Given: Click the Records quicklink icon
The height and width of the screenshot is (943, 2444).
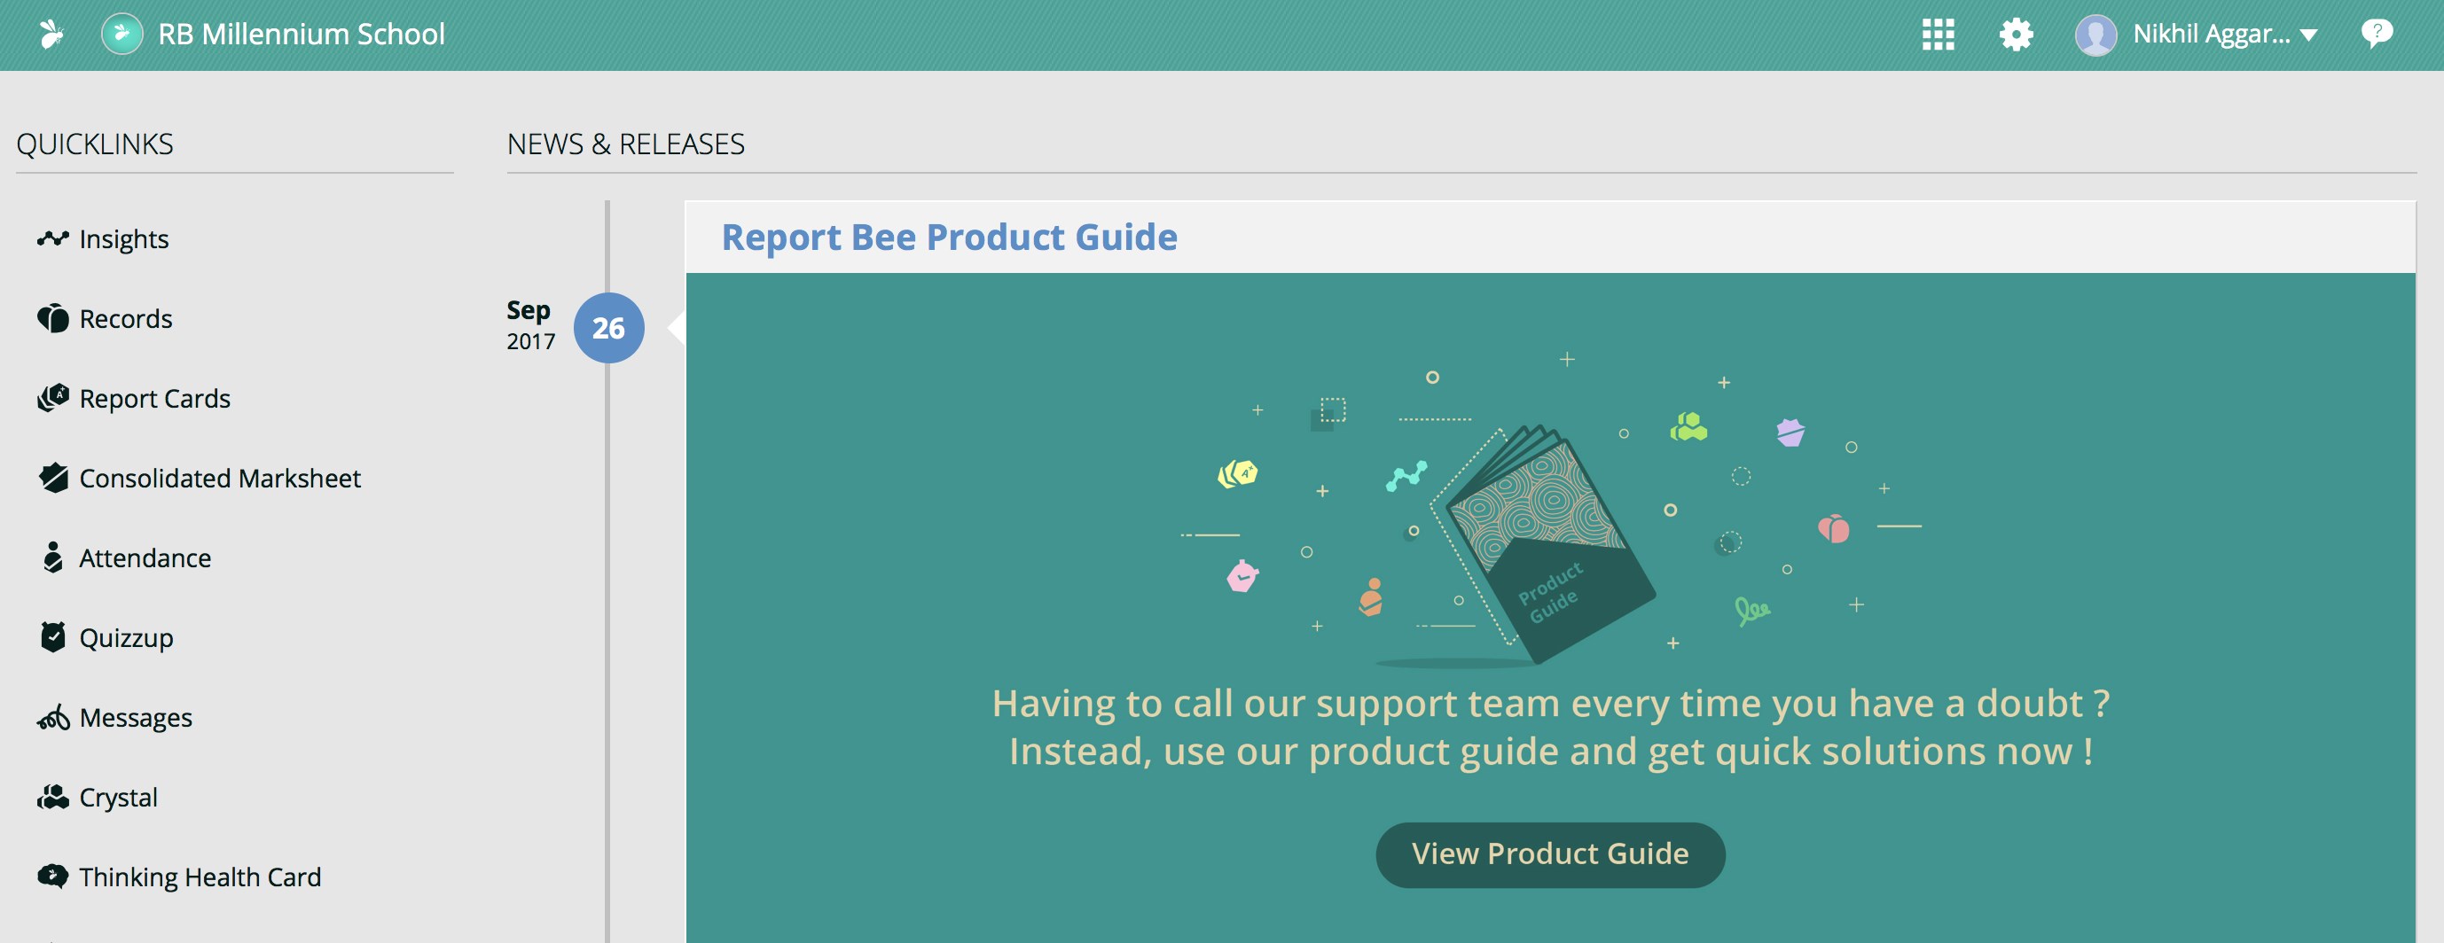Looking at the screenshot, I should click(x=53, y=318).
